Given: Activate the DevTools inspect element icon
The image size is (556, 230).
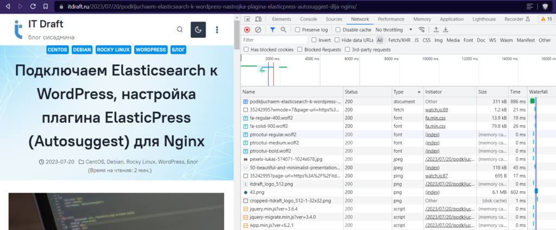Looking at the screenshot, I should click(247, 19).
